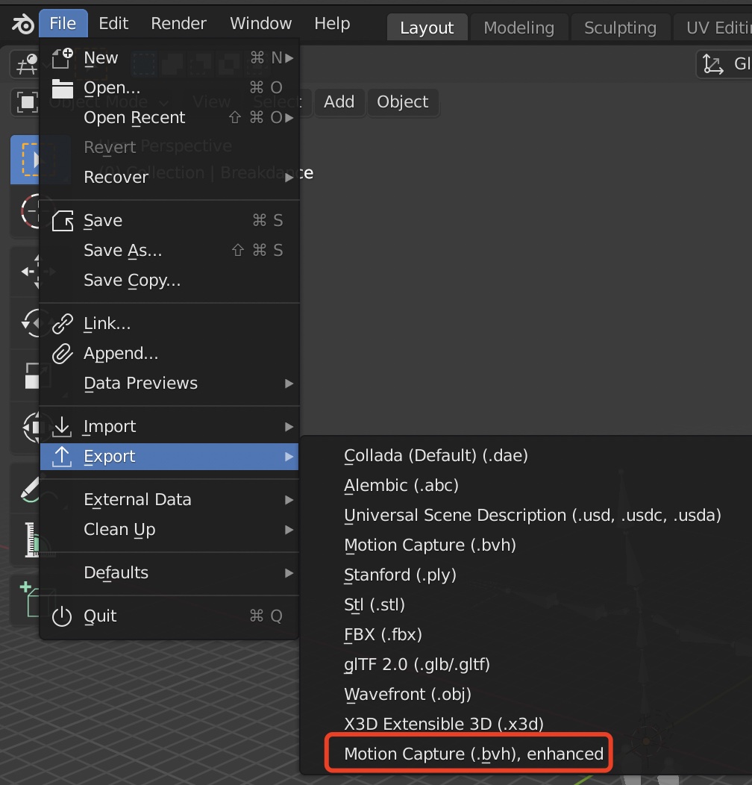Viewport: 752px width, 785px height.
Task: Open the transform orientation Global dropdown
Action: (724, 64)
